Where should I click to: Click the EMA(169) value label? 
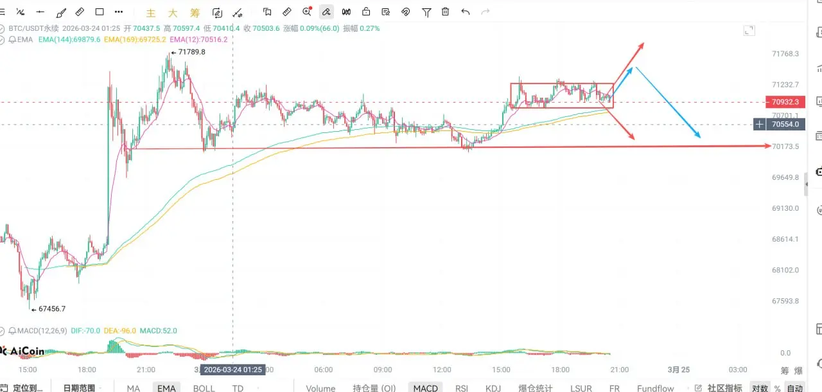[135, 39]
